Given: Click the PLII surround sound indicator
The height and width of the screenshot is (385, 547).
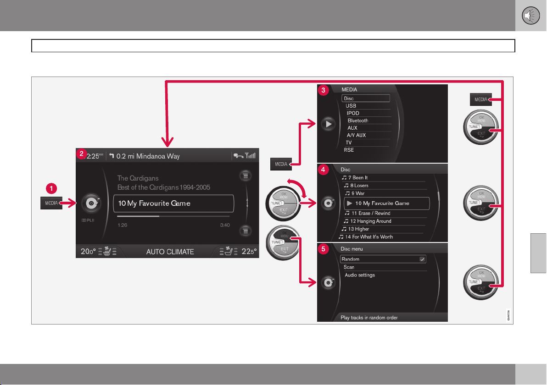Looking at the screenshot, I should tap(88, 220).
